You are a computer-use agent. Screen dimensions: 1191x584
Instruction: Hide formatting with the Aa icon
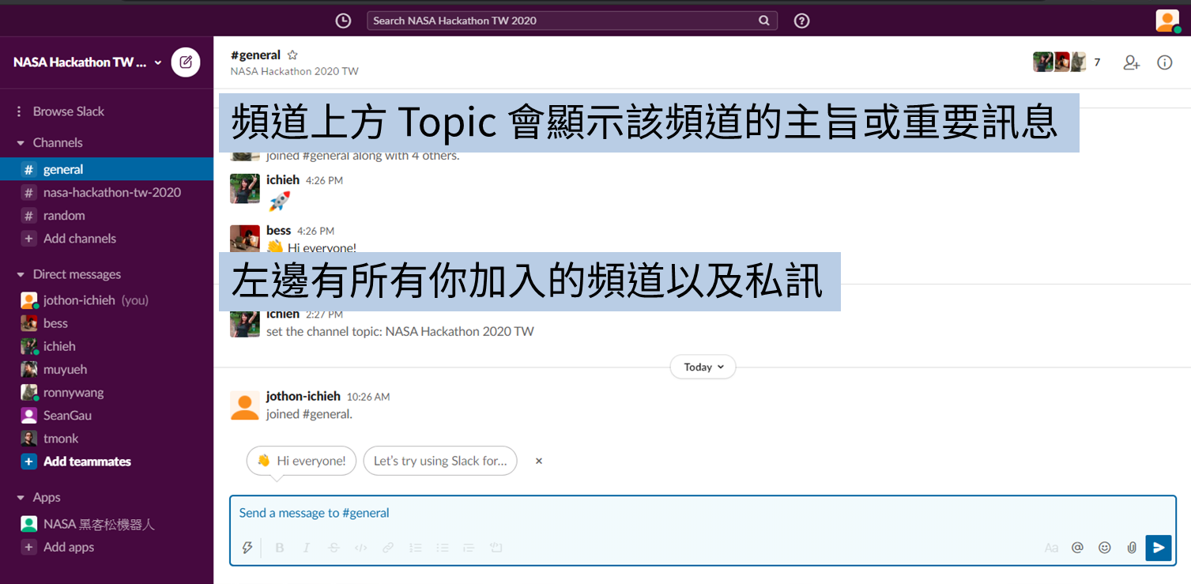(1051, 548)
